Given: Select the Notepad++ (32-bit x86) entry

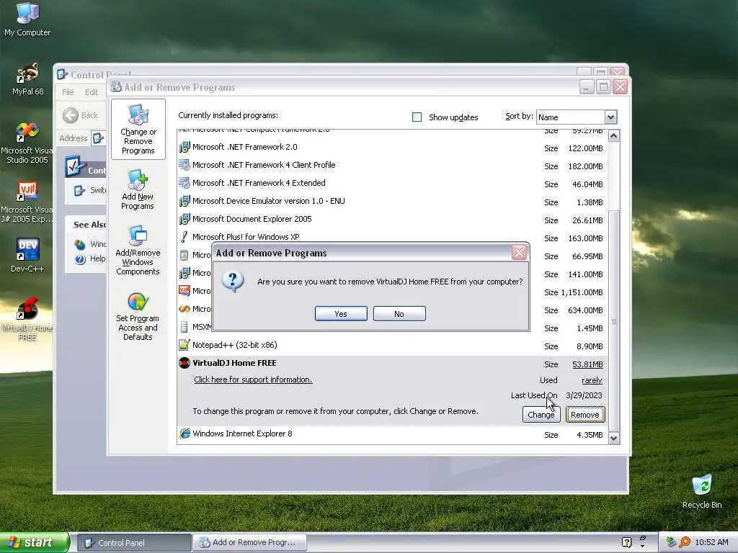Looking at the screenshot, I should (x=393, y=346).
